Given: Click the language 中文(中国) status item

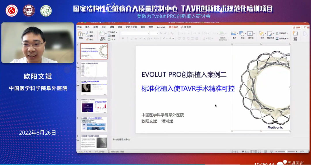Looking at the screenshot, I should click(100, 151).
